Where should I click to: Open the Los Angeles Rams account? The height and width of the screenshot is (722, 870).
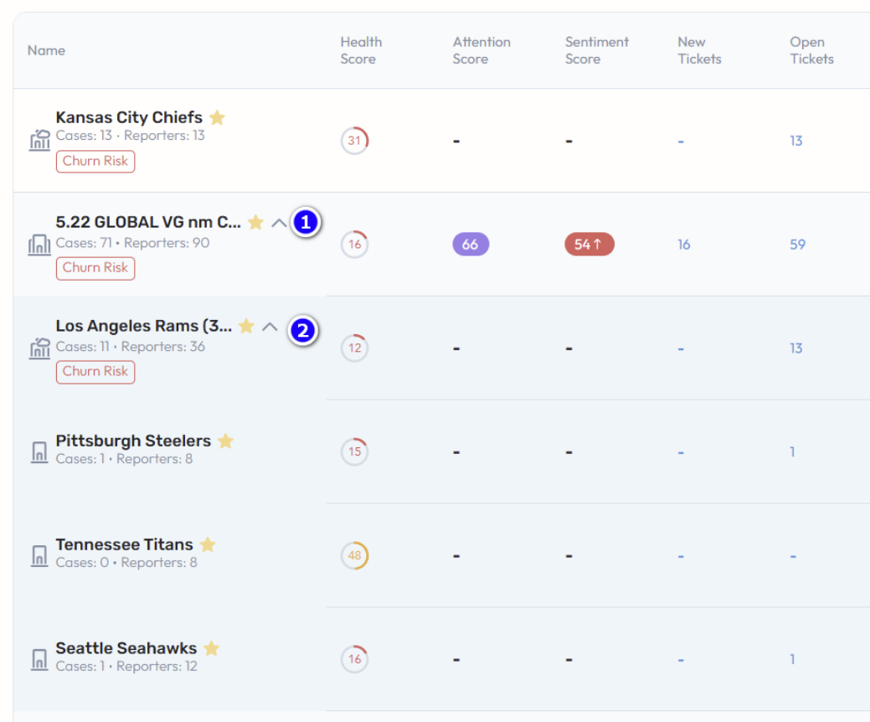coord(144,326)
